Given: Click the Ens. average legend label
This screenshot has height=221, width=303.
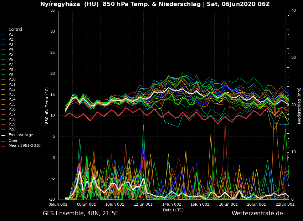Looking at the screenshot, I should pyautogui.click(x=21, y=135).
